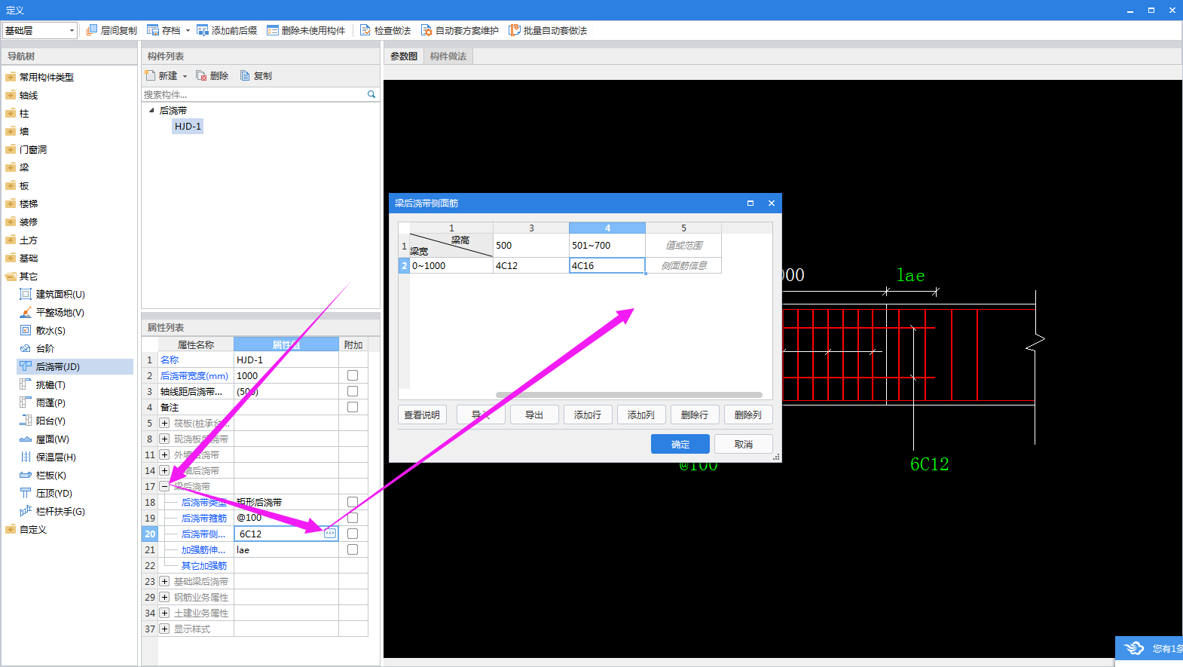1183x667 pixels.
Task: Open the 基础层 floor dropdown
Action: point(72,30)
